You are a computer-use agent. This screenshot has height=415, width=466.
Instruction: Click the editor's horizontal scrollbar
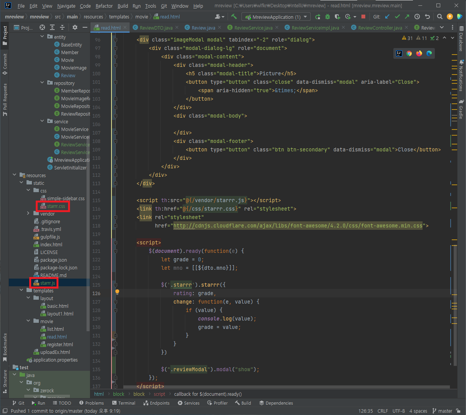tap(286, 387)
